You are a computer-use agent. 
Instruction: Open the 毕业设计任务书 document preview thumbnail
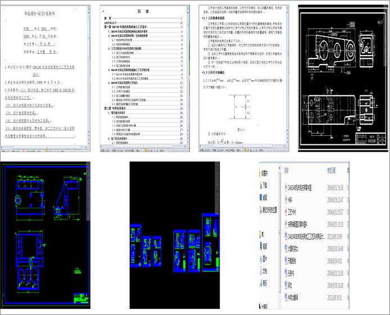click(45, 78)
